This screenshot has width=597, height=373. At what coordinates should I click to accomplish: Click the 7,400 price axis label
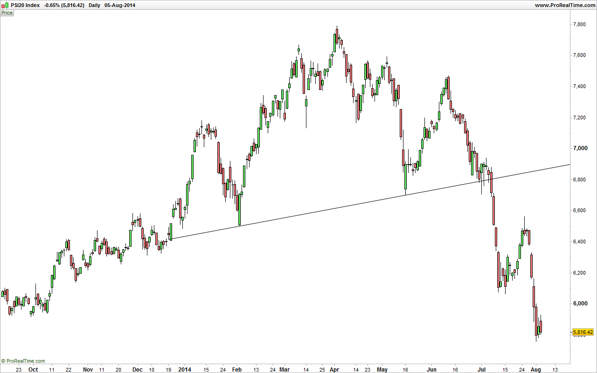(x=580, y=86)
